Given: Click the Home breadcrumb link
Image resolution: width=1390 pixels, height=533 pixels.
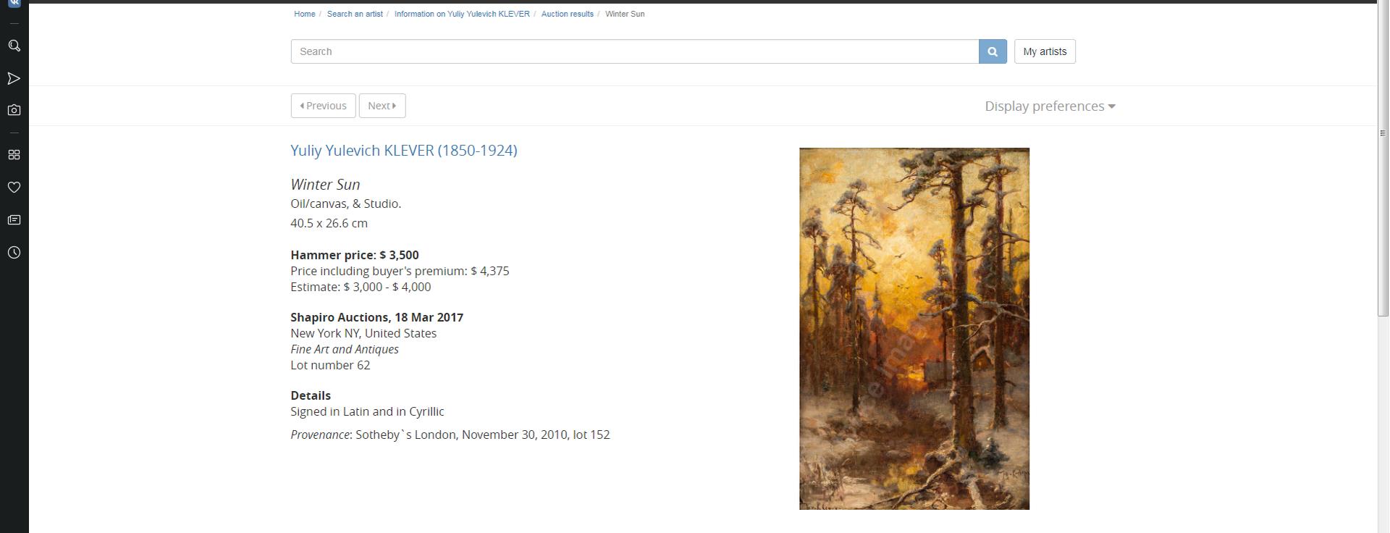Looking at the screenshot, I should (x=304, y=14).
